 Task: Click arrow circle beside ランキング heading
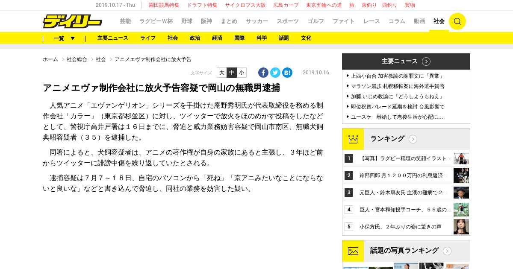pyautogui.click(x=413, y=139)
